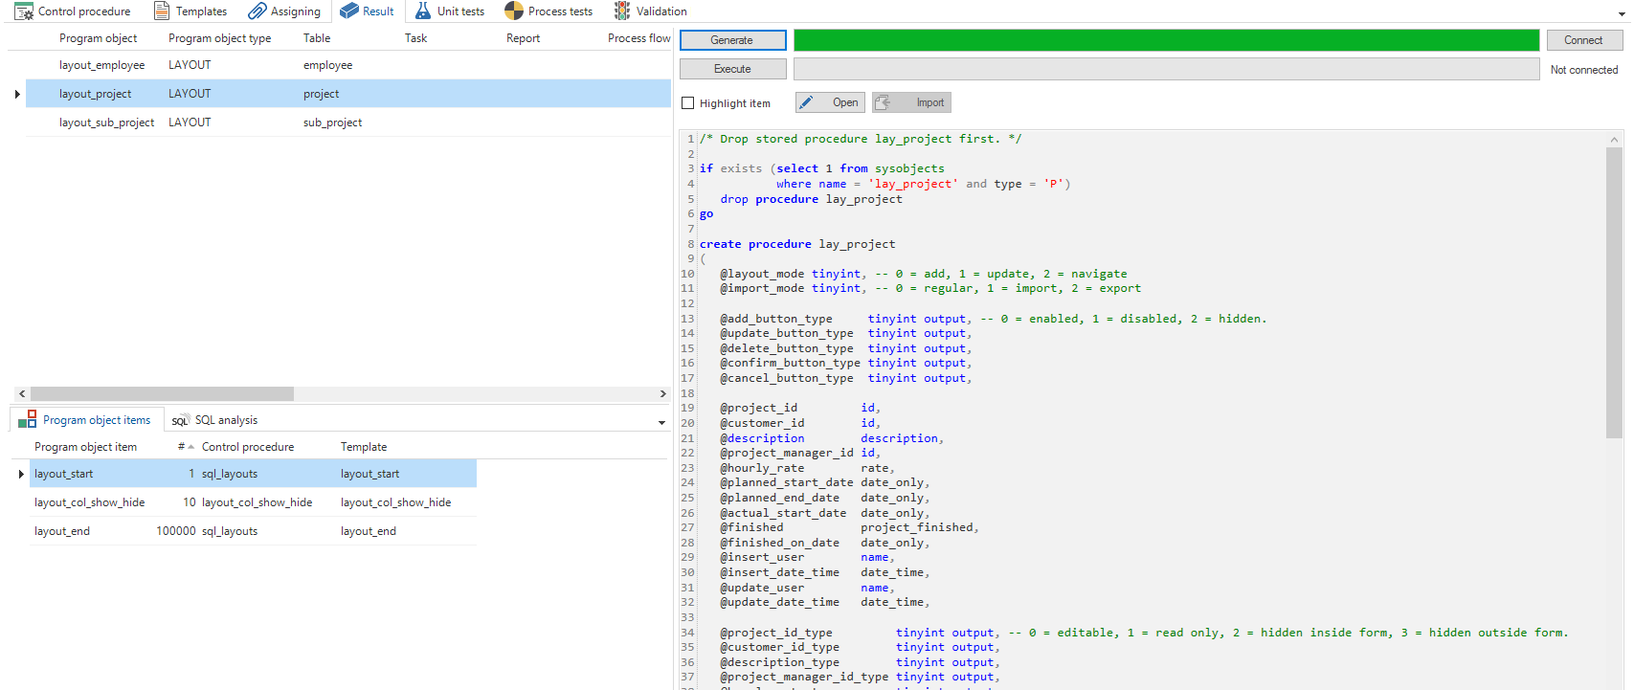Click the Templates document icon

[162, 11]
